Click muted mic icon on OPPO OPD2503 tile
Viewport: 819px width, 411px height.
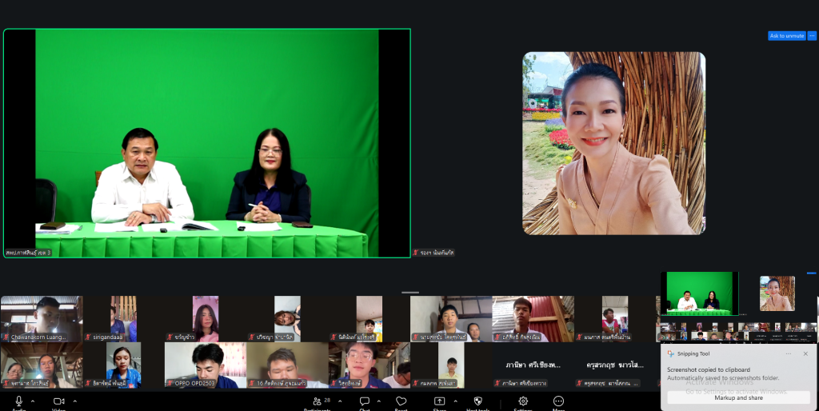point(170,383)
